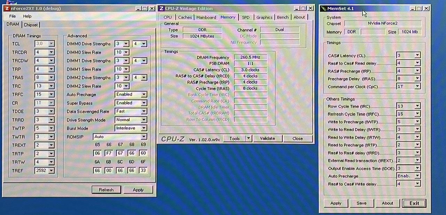The image size is (446, 215).
Task: Click the DRAM Frequency value 260.5 MHz
Action: point(251,57)
